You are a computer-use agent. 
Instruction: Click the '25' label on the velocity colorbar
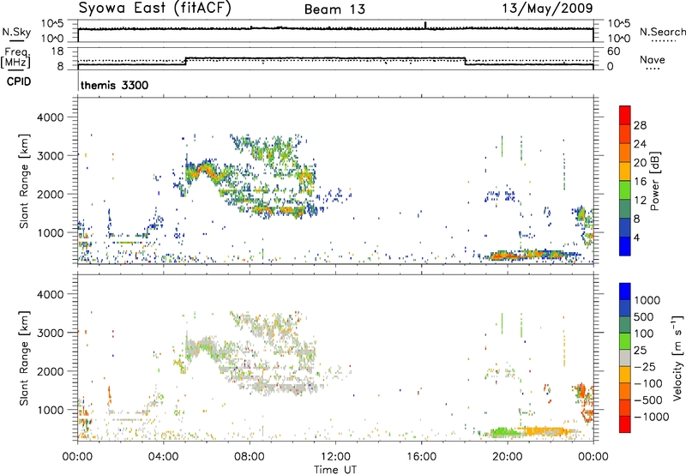640,350
